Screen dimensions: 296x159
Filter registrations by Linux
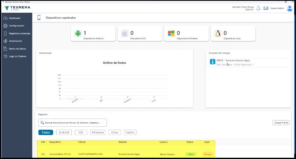point(115,132)
